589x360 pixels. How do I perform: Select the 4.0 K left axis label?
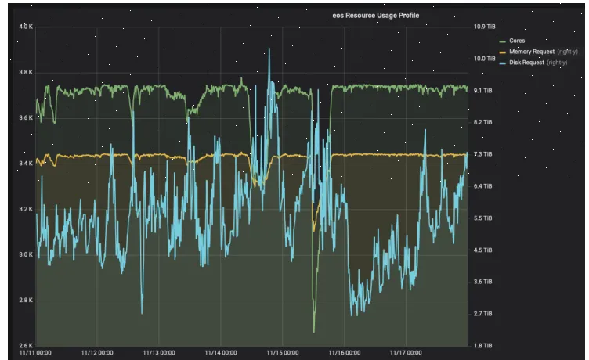pos(26,27)
